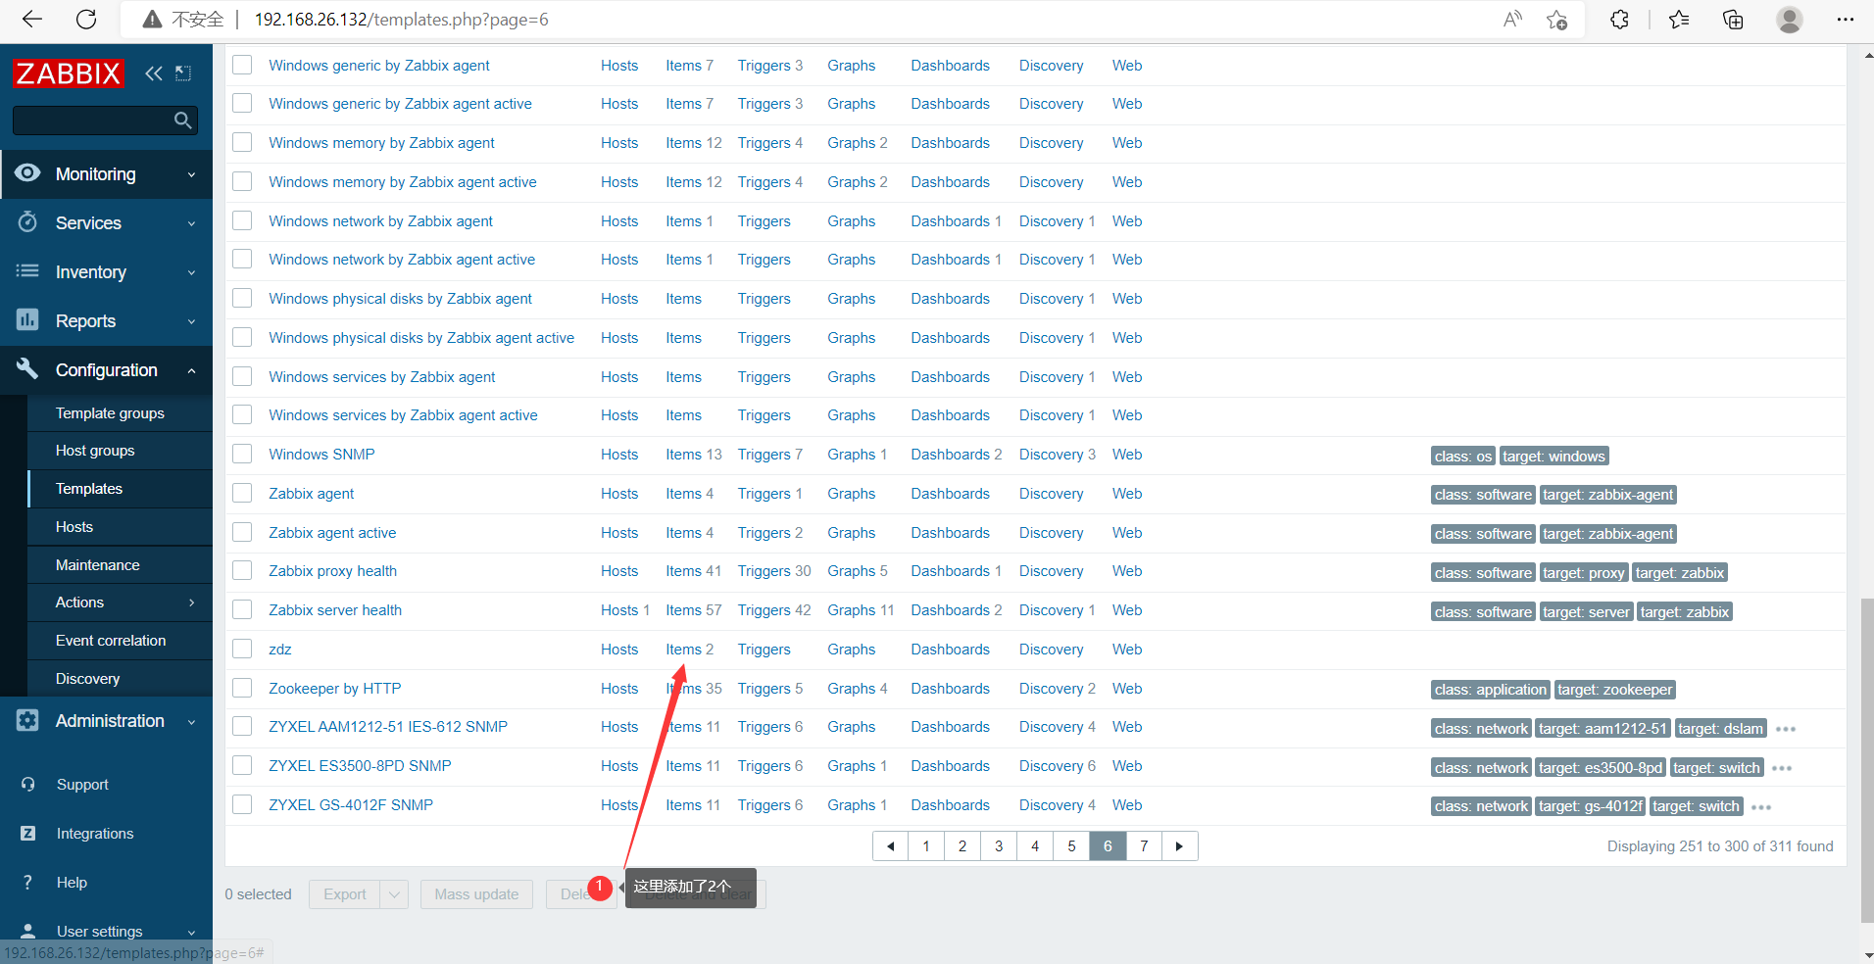Check the Zabbix proxy health row

pyautogui.click(x=242, y=571)
